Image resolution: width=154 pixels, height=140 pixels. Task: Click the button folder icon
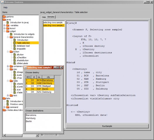[x=11, y=52]
